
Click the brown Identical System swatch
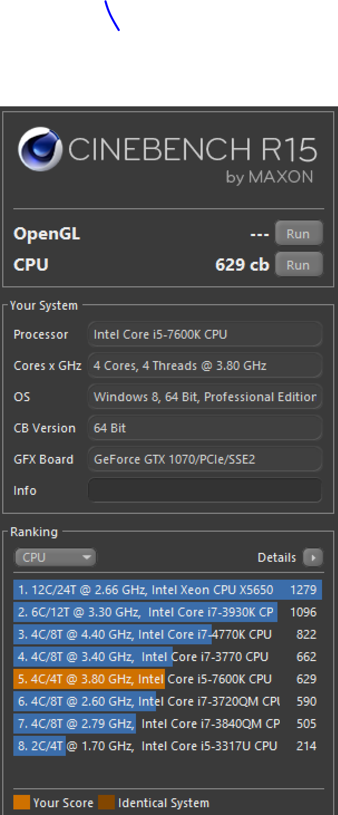coord(106,802)
